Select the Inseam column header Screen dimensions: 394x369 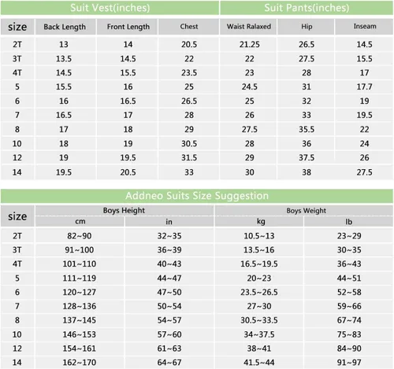pos(365,27)
